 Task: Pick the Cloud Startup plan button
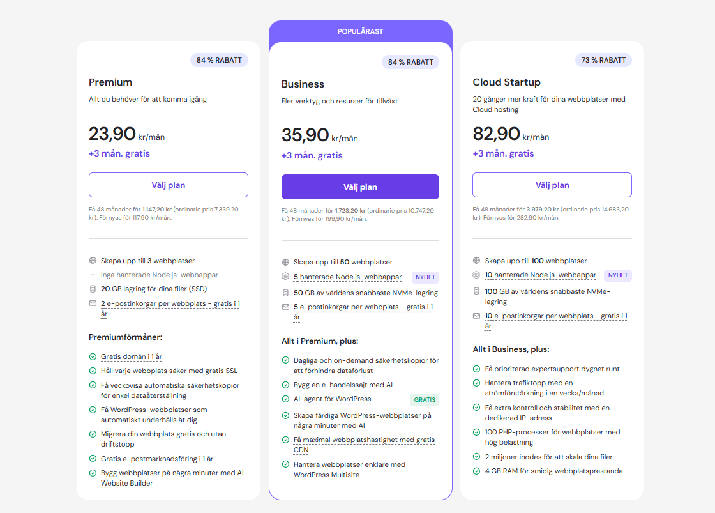click(552, 185)
